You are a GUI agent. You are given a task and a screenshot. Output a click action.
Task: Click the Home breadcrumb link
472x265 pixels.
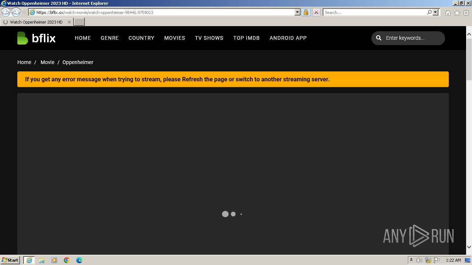point(24,62)
